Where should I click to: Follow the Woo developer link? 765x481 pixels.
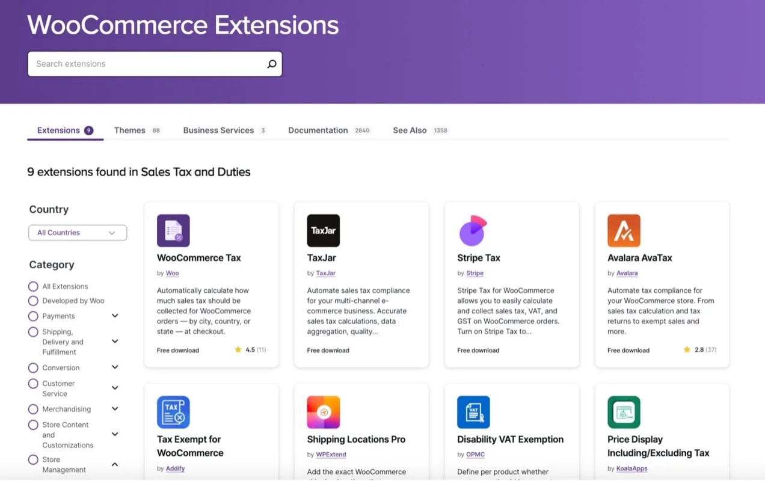(173, 273)
